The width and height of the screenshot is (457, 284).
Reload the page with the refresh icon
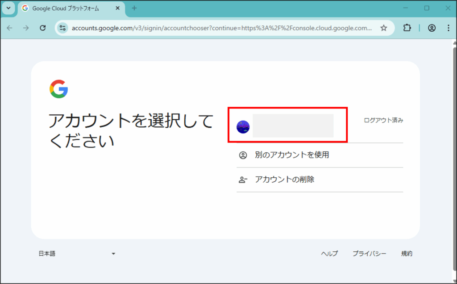coord(43,28)
